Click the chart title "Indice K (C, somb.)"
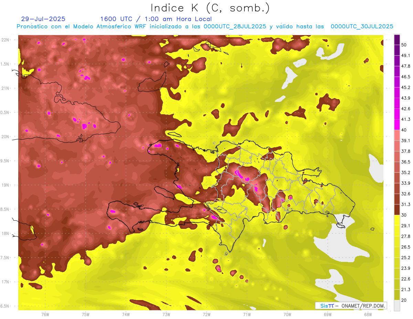The image size is (413, 319). point(210,8)
